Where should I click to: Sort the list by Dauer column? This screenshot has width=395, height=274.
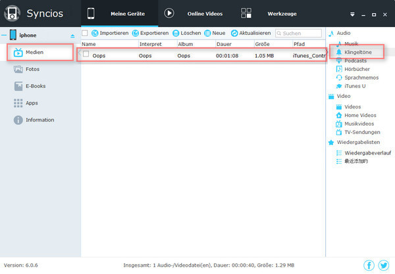click(x=224, y=44)
